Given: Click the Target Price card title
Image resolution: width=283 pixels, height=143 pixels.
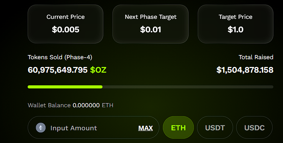Looking at the screenshot, I should point(235,17).
